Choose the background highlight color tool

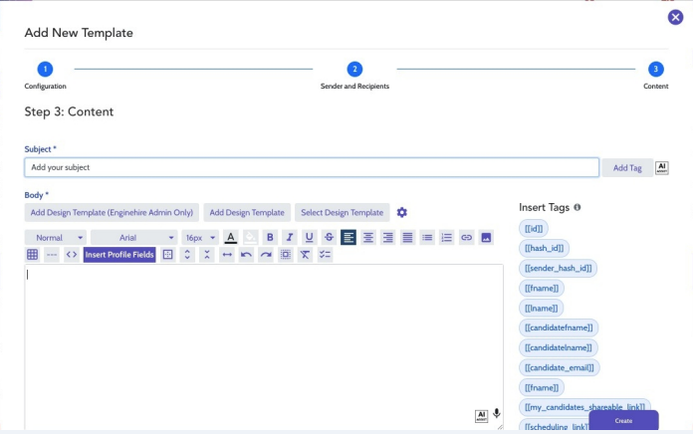coord(250,237)
